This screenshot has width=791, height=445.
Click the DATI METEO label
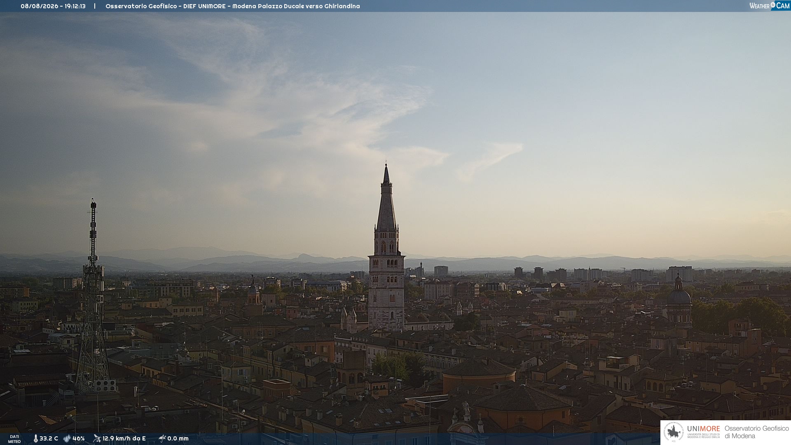click(x=14, y=439)
